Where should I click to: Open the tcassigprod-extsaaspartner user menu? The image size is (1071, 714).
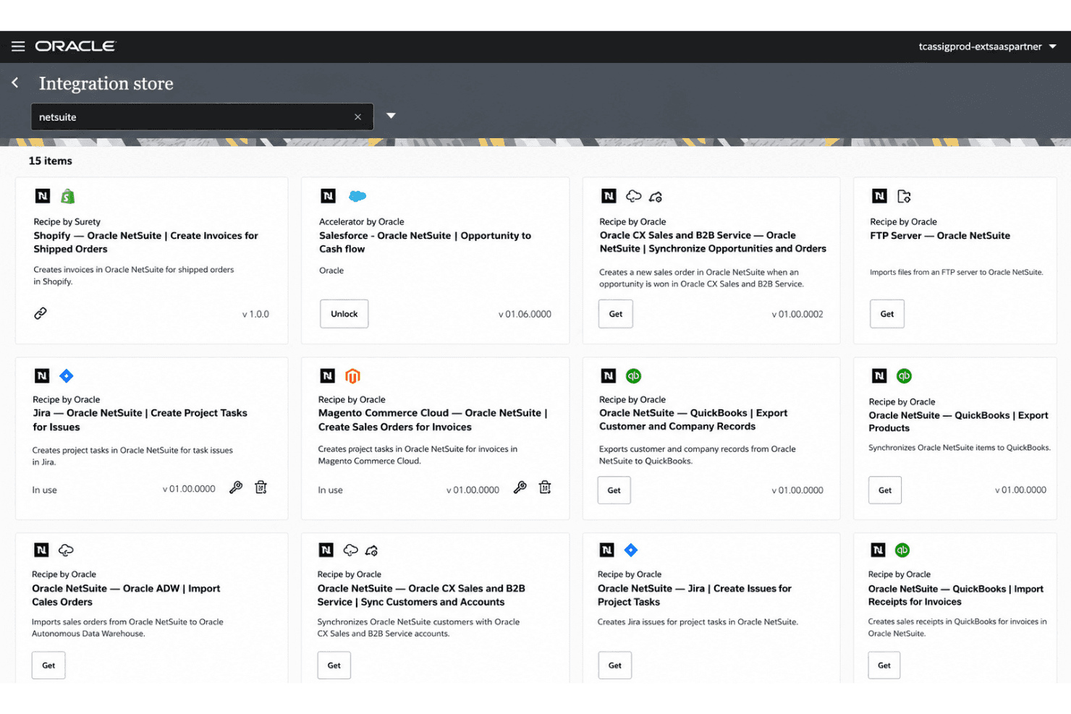pos(987,46)
